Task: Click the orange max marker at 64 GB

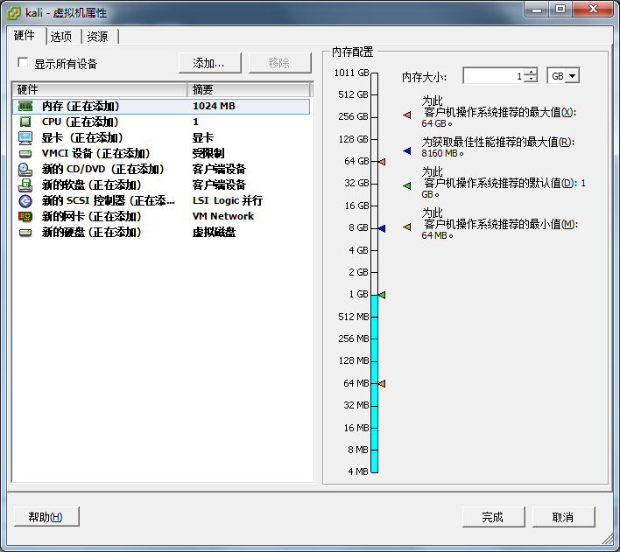Action: [382, 162]
